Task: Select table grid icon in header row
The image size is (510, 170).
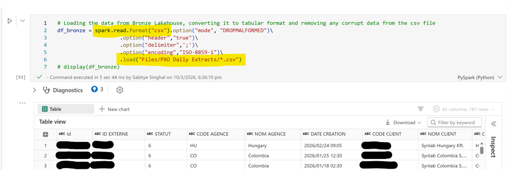Action: (x=45, y=134)
